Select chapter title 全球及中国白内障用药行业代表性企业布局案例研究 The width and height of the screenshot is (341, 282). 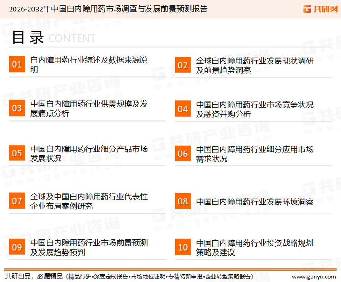89,201
